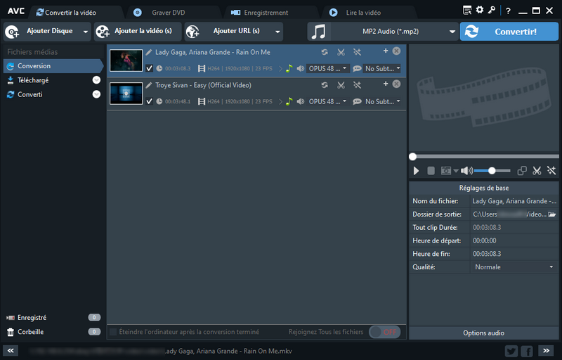Play the preview video
Screen dimensions: 562x360
(x=416, y=171)
